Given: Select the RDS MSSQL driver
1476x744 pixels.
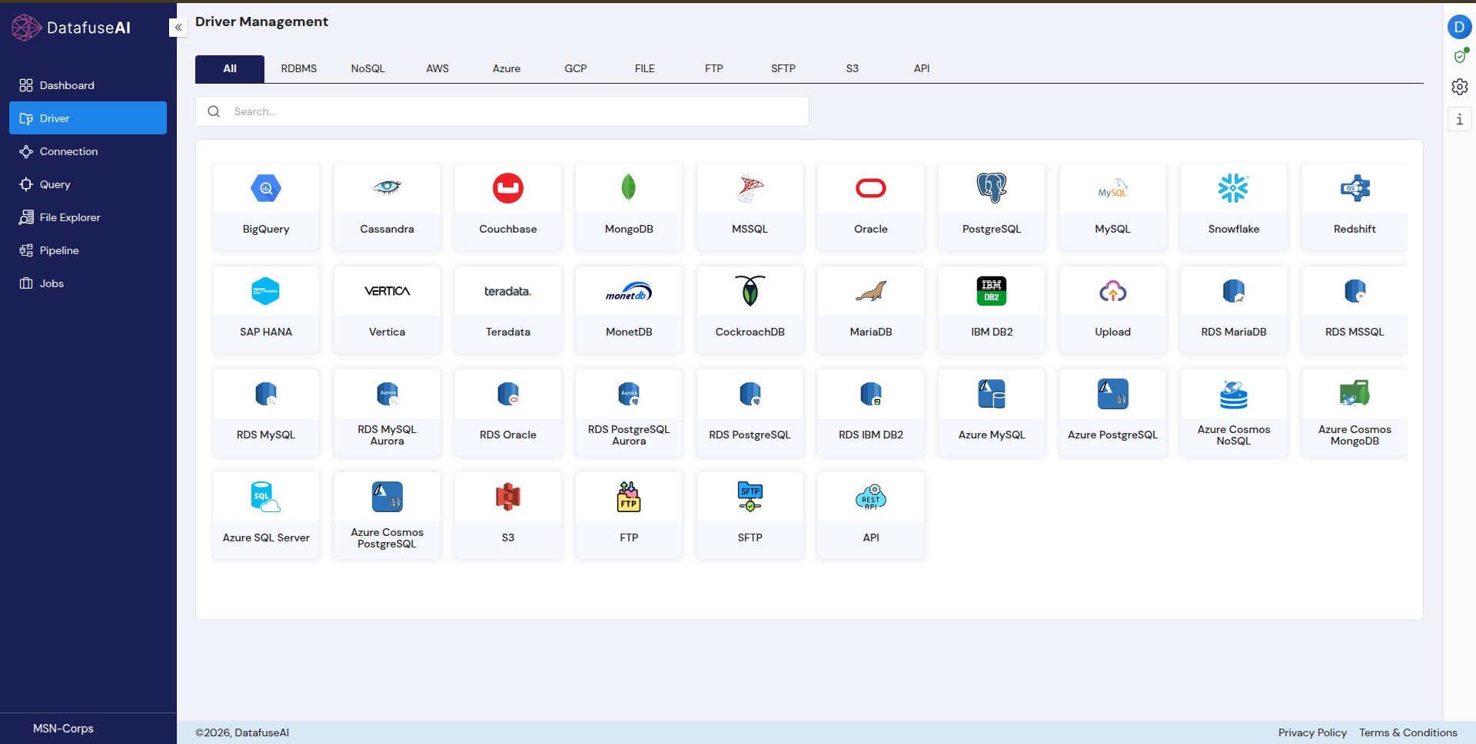Looking at the screenshot, I should (1355, 310).
